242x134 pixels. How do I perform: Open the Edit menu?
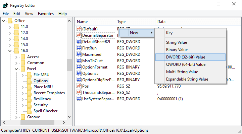click(x=17, y=14)
